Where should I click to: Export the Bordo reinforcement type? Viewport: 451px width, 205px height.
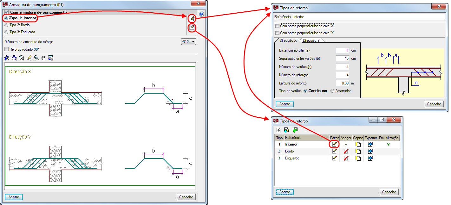coord(371,151)
